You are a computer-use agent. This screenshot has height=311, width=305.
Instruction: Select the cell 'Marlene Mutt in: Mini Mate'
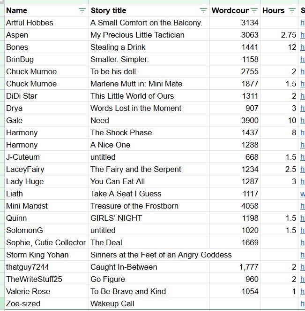pos(149,84)
